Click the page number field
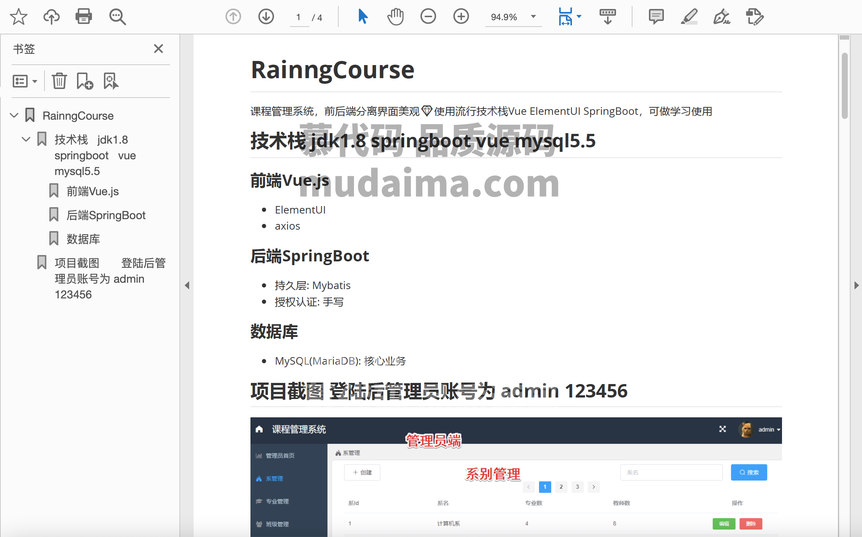This screenshot has width=862, height=537. click(x=299, y=17)
